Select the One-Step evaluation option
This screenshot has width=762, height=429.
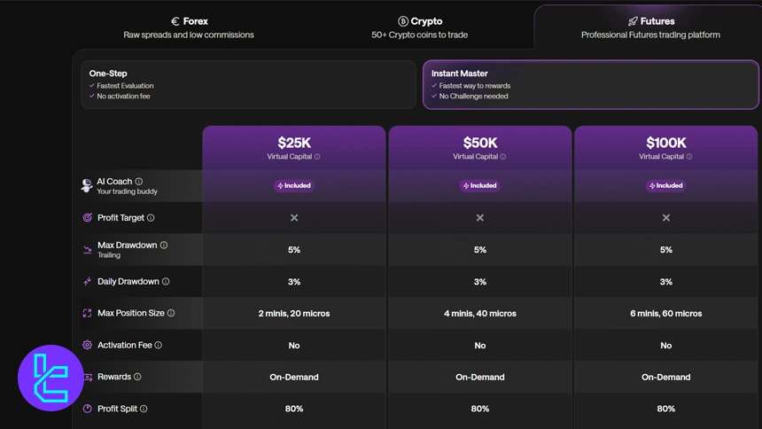[248, 84]
